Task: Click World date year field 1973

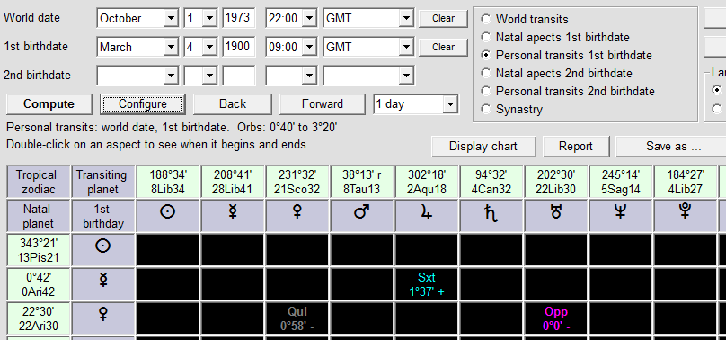Action: click(x=238, y=19)
